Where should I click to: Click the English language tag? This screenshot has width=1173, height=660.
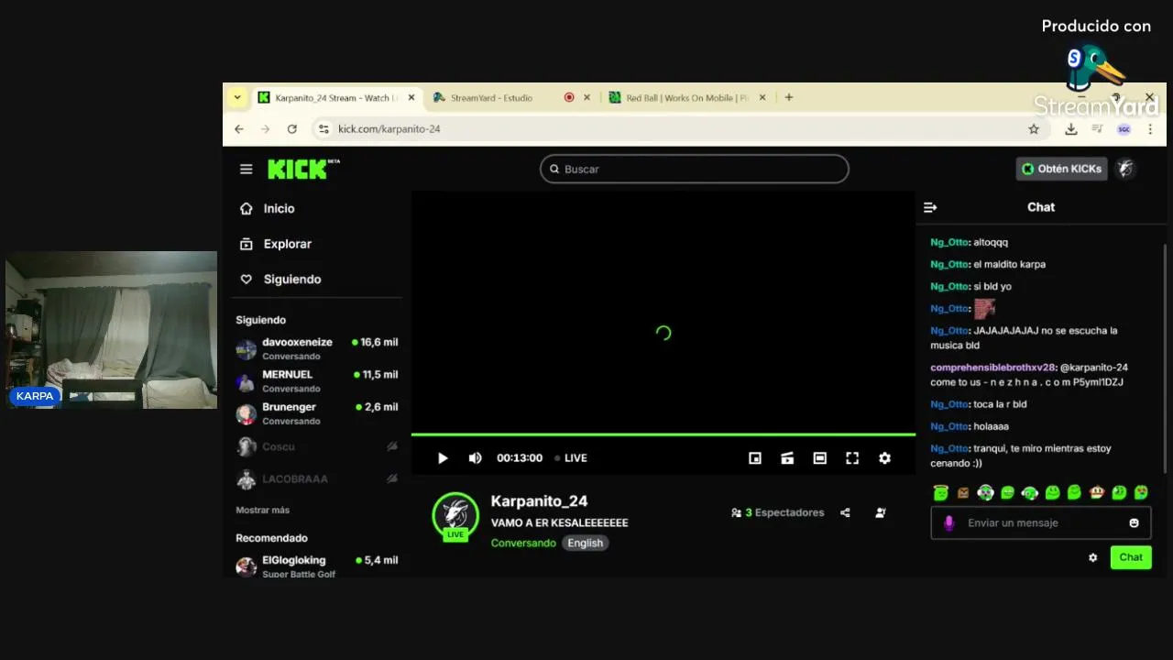tap(585, 543)
